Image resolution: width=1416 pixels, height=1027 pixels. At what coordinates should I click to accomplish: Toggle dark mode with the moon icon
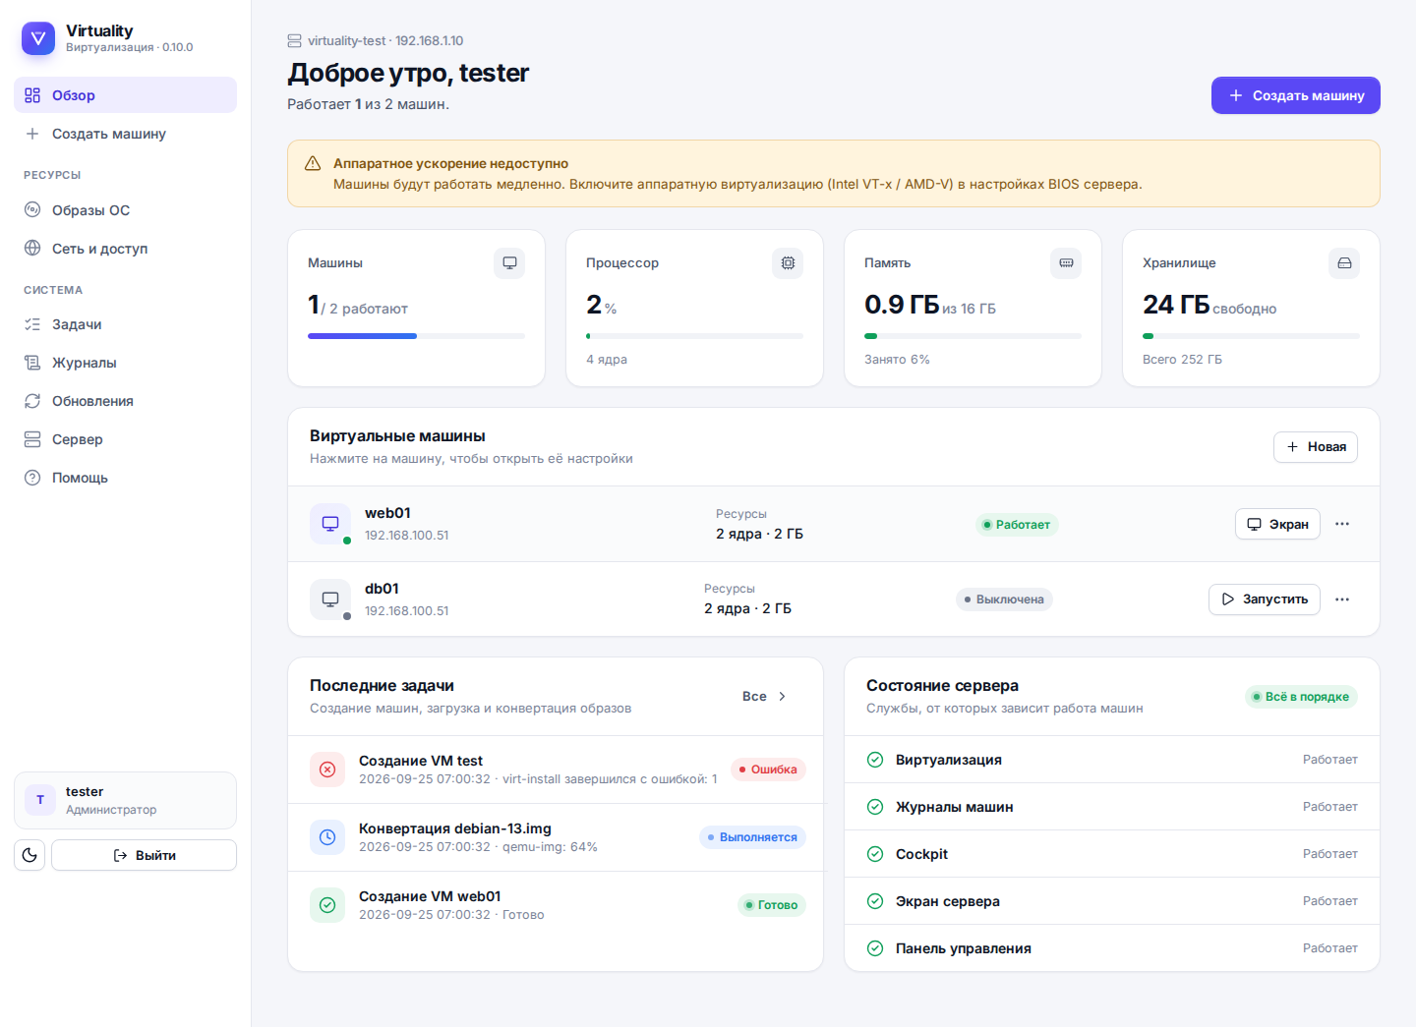pos(29,855)
